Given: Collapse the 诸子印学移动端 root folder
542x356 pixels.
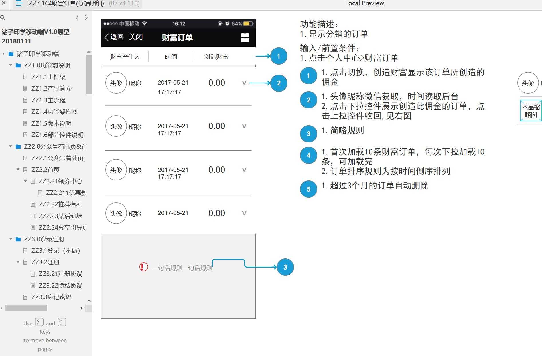Looking at the screenshot, I should (x=3, y=54).
